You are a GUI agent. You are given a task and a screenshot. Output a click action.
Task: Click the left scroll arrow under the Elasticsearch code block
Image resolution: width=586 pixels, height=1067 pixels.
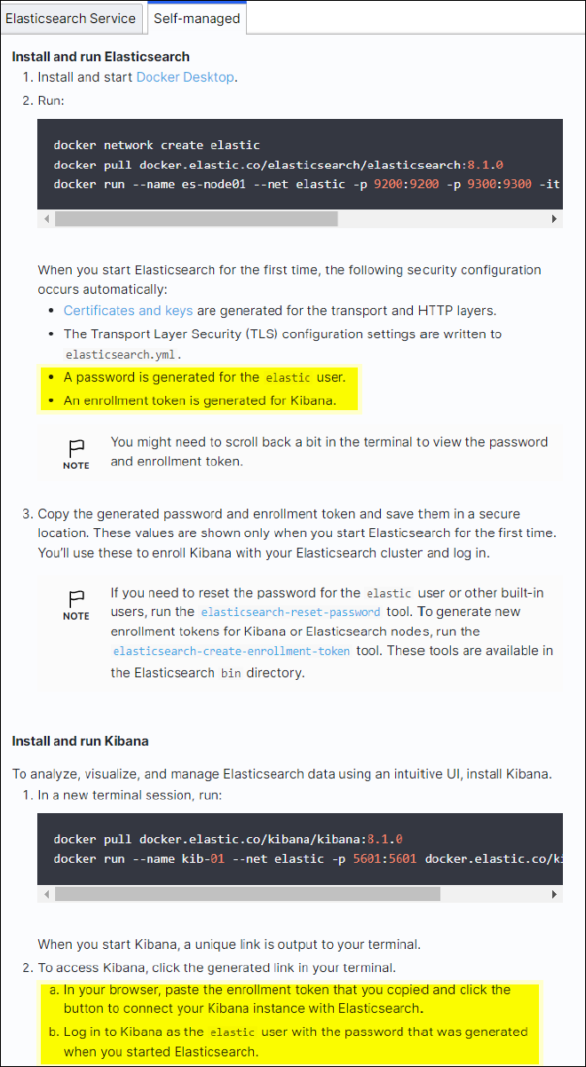tap(45, 218)
